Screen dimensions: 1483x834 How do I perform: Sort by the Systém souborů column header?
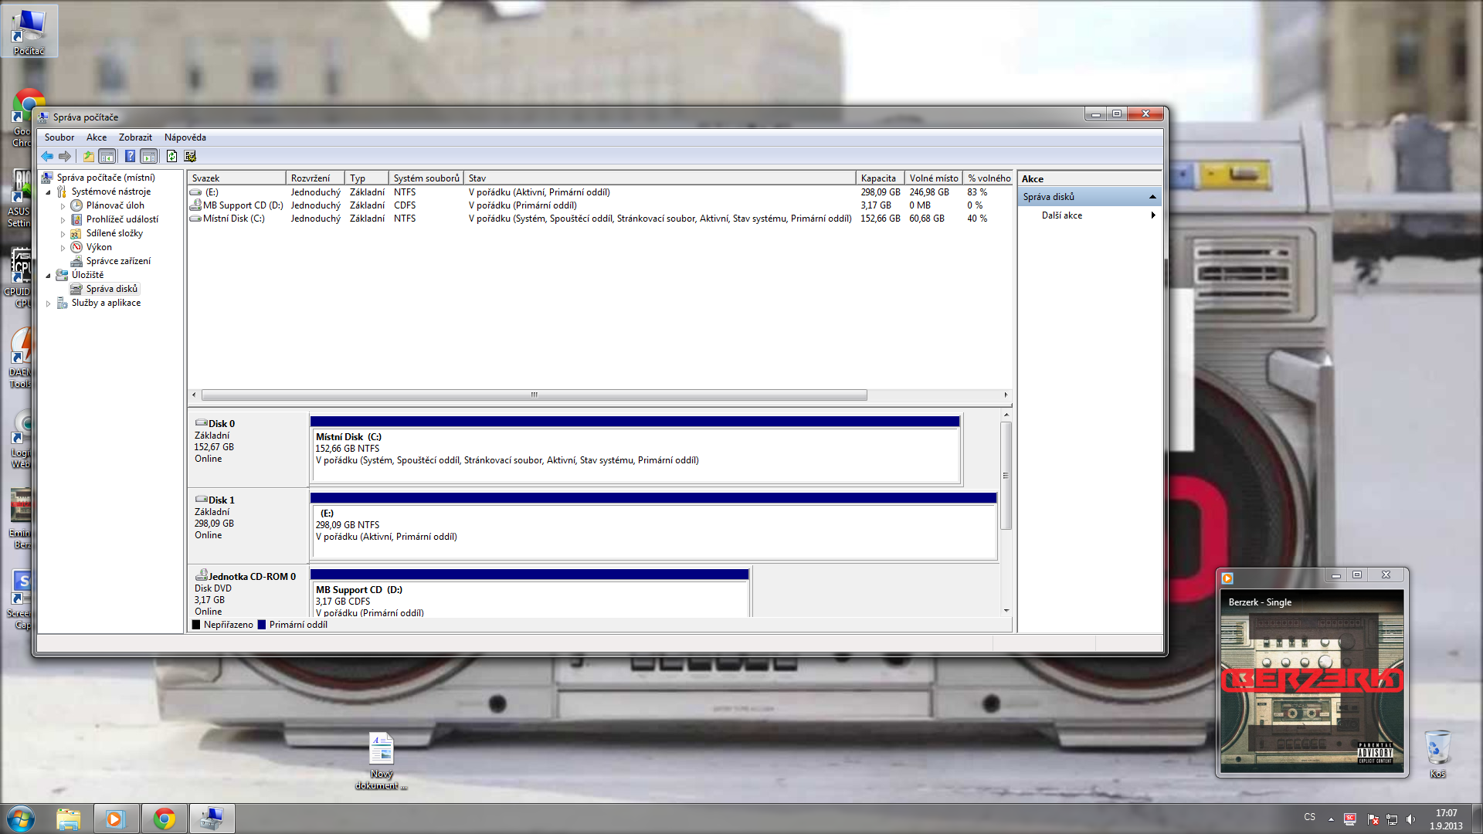coord(426,178)
